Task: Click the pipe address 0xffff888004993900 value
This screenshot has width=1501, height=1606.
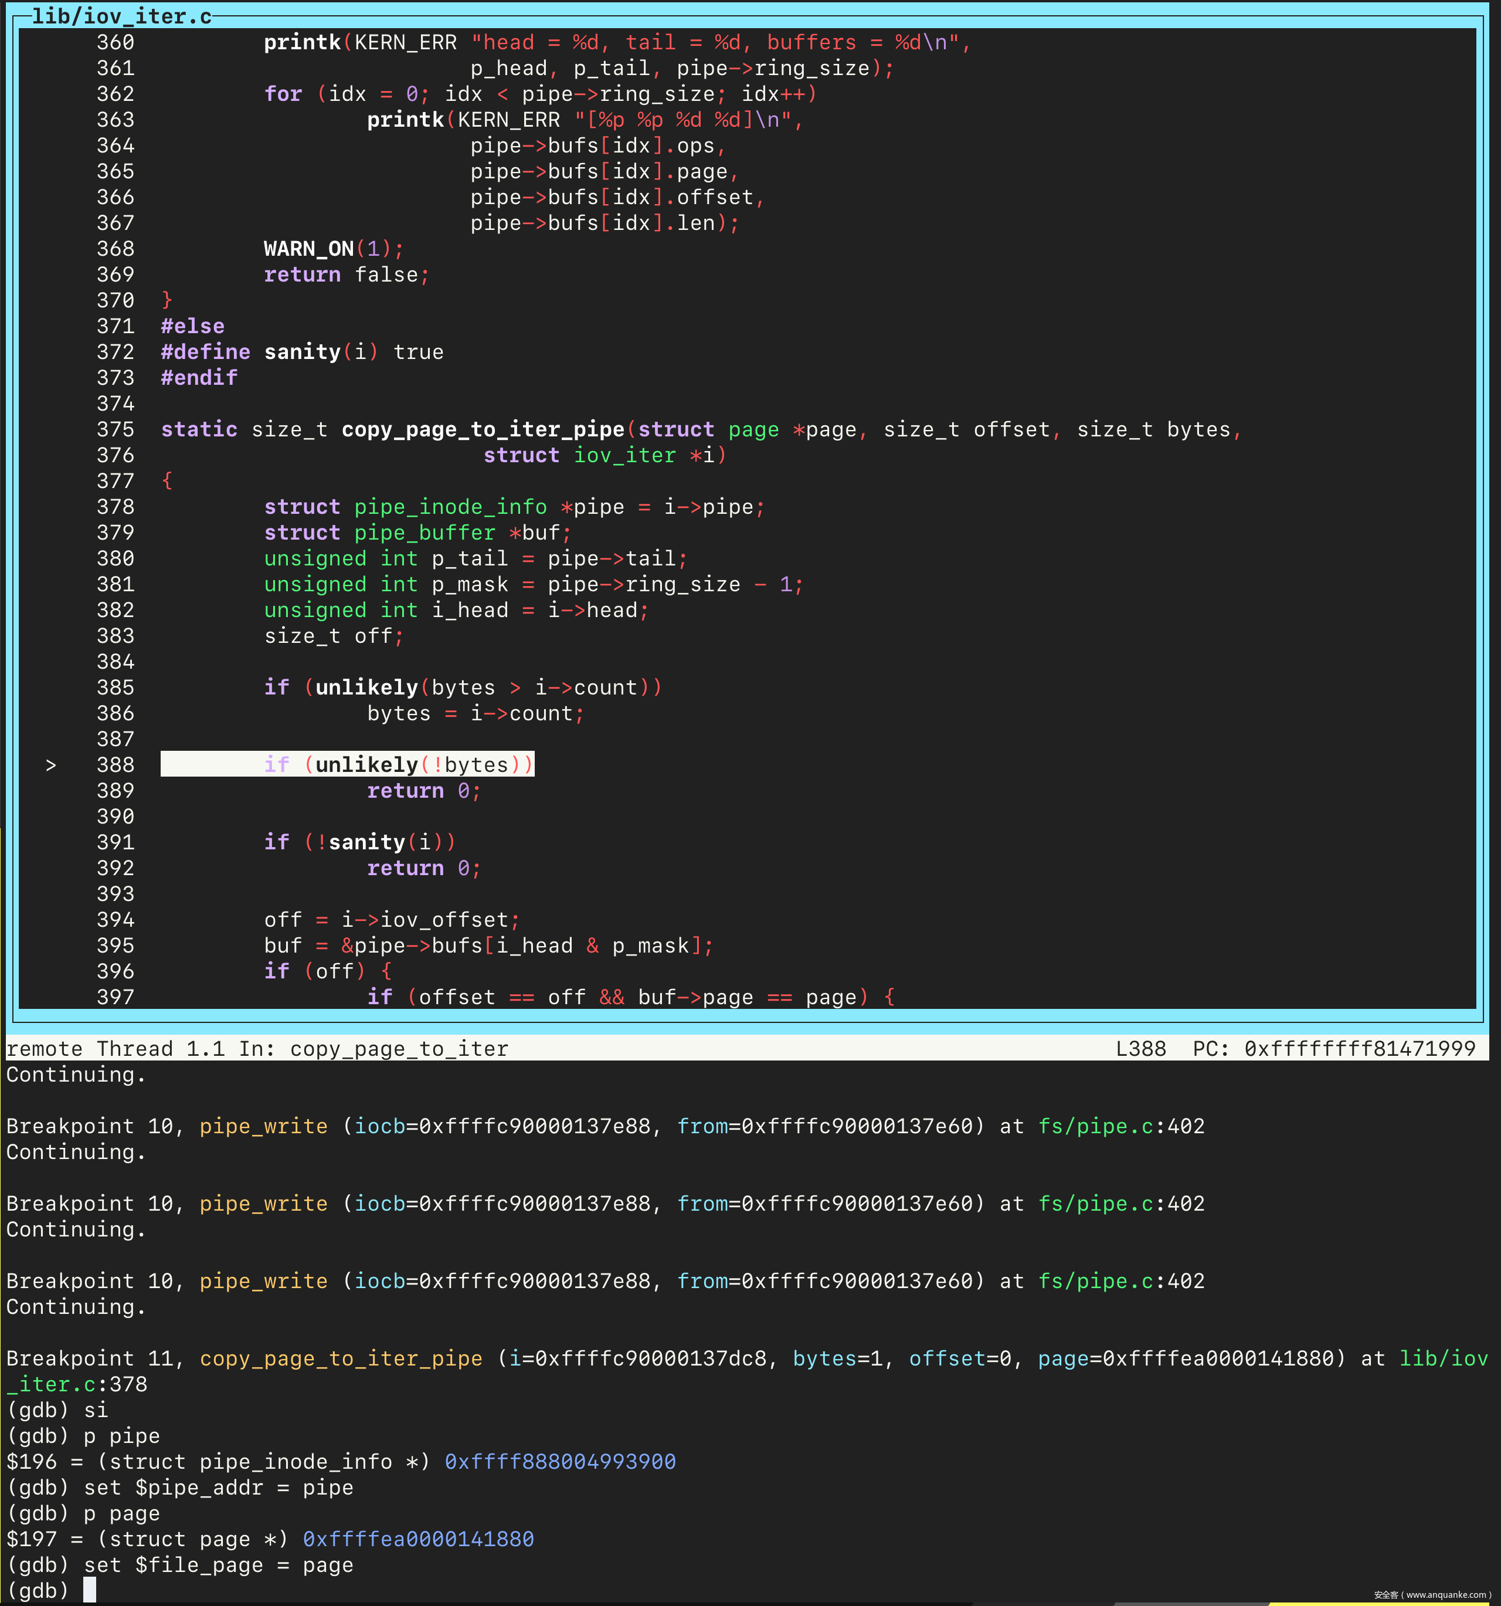Action: [x=559, y=1461]
